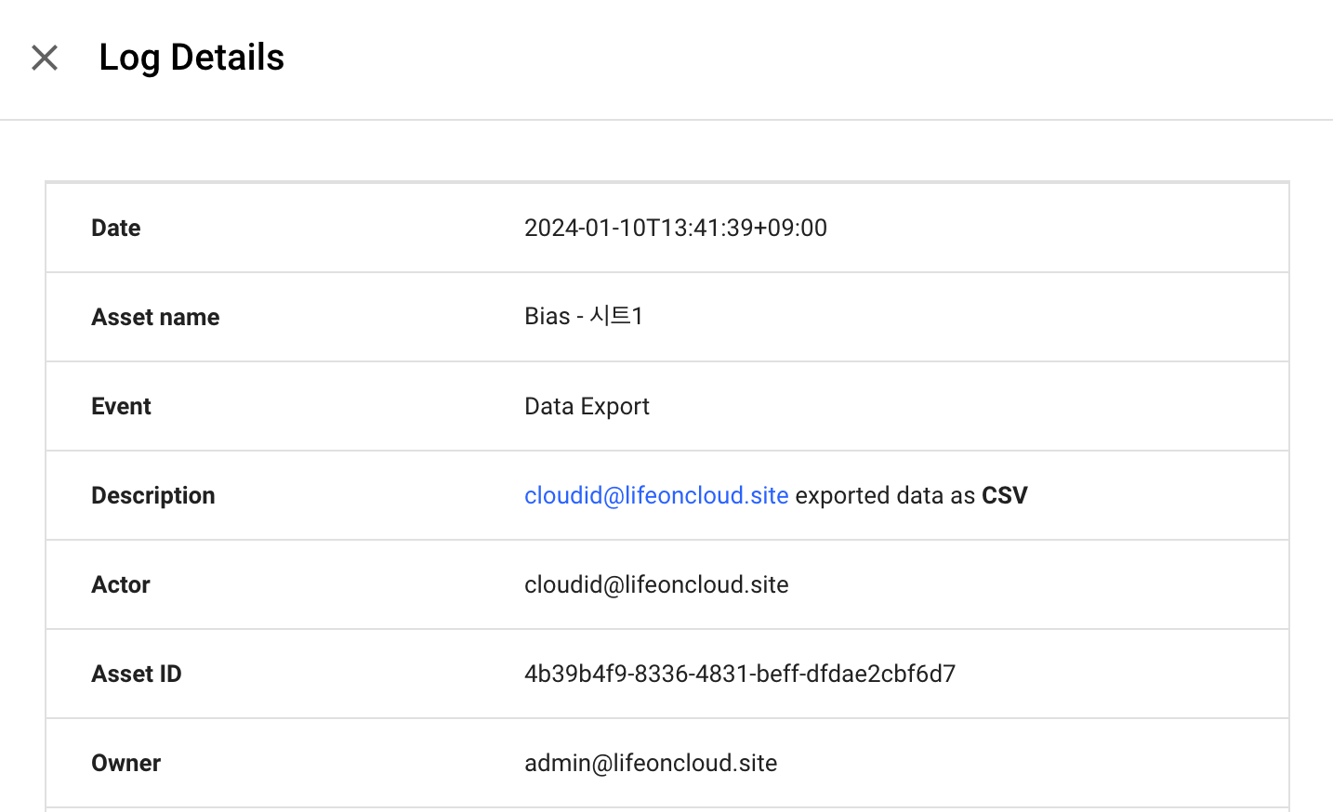Image resolution: width=1333 pixels, height=812 pixels.
Task: Click the Owner email admin@lifeoncloud.site
Action: click(x=651, y=763)
